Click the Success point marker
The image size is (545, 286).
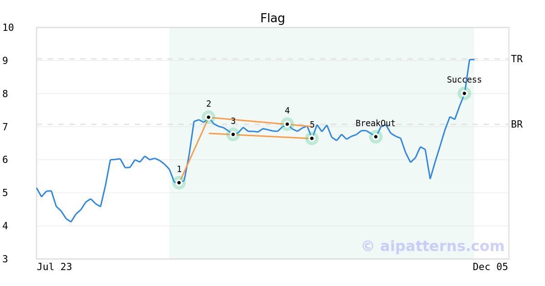pyautogui.click(x=464, y=94)
